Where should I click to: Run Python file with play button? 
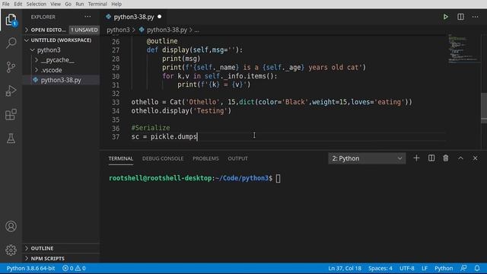(445, 17)
